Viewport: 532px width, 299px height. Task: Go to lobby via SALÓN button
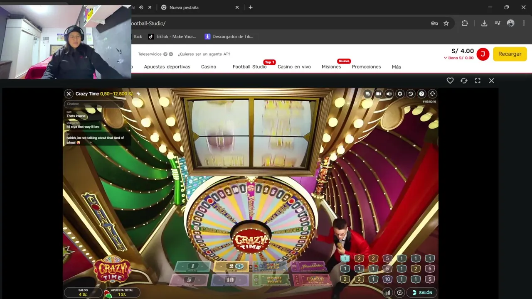click(422, 293)
